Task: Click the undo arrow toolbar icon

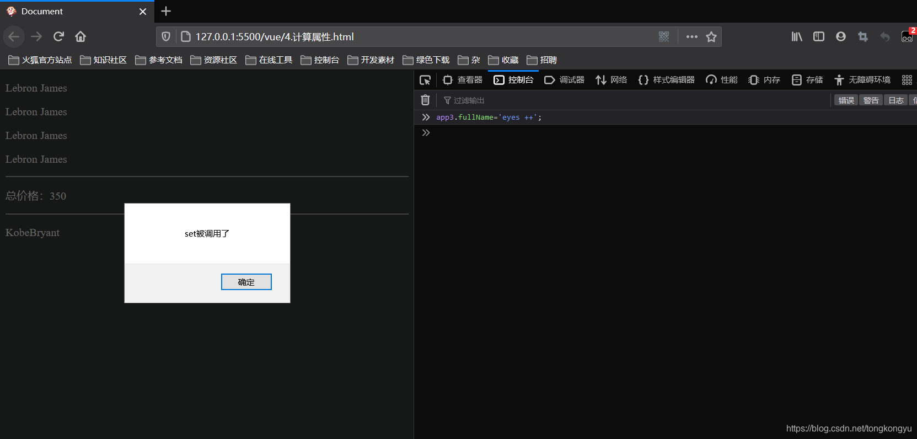Action: tap(885, 37)
